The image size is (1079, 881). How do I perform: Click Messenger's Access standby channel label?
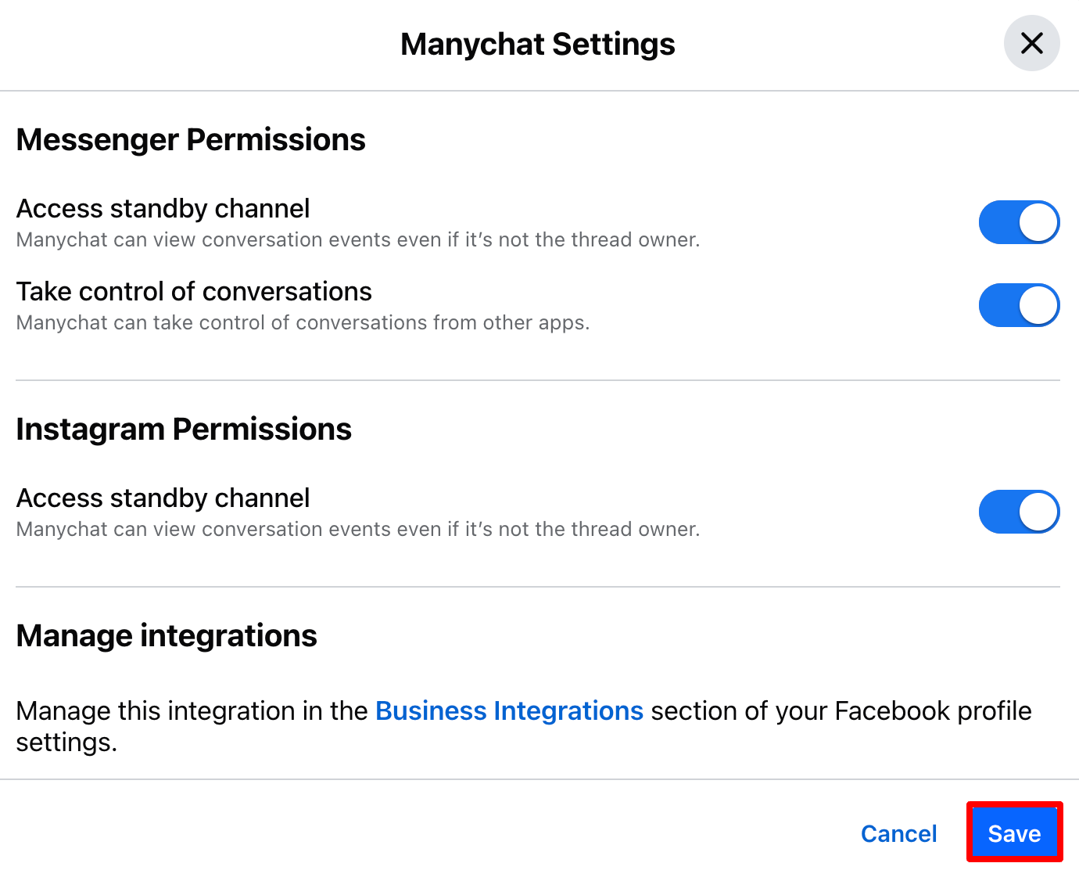(163, 209)
